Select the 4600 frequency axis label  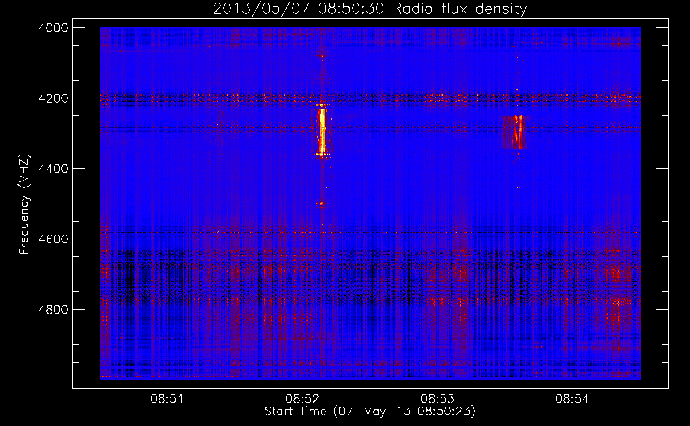53,239
